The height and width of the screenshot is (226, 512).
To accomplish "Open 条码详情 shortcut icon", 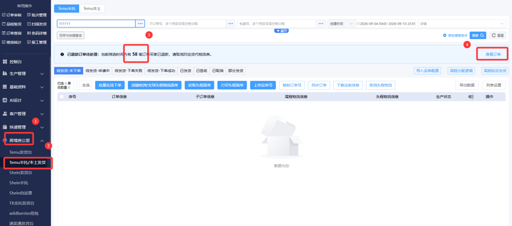I will click(x=29, y=33).
